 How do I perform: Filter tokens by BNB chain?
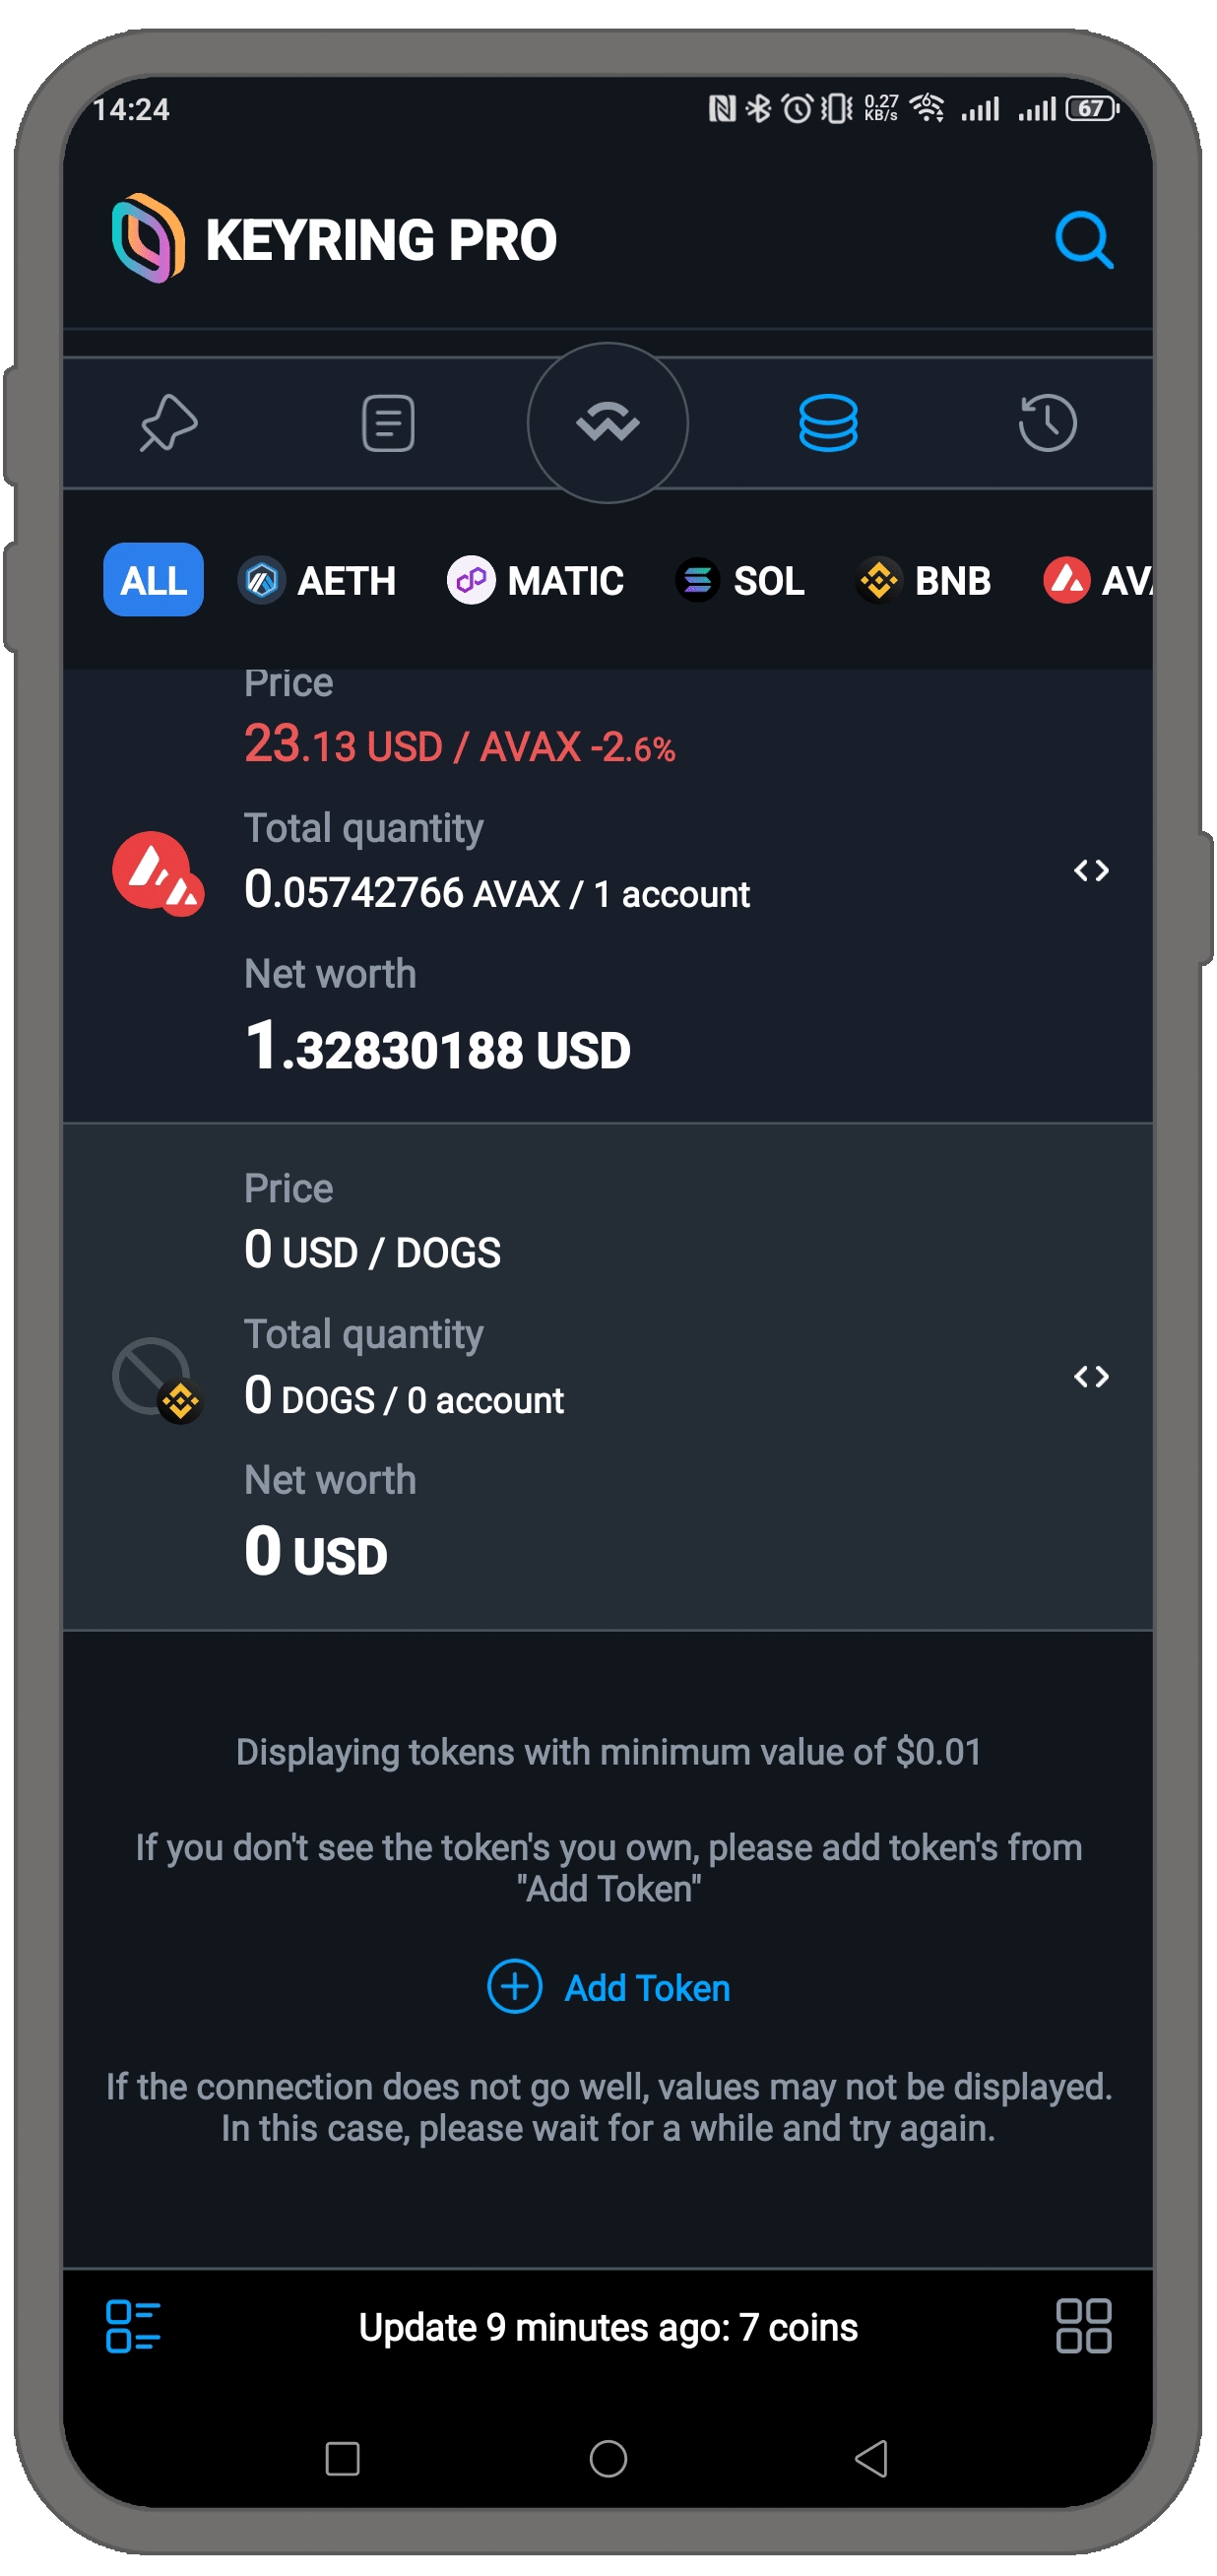[x=924, y=580]
